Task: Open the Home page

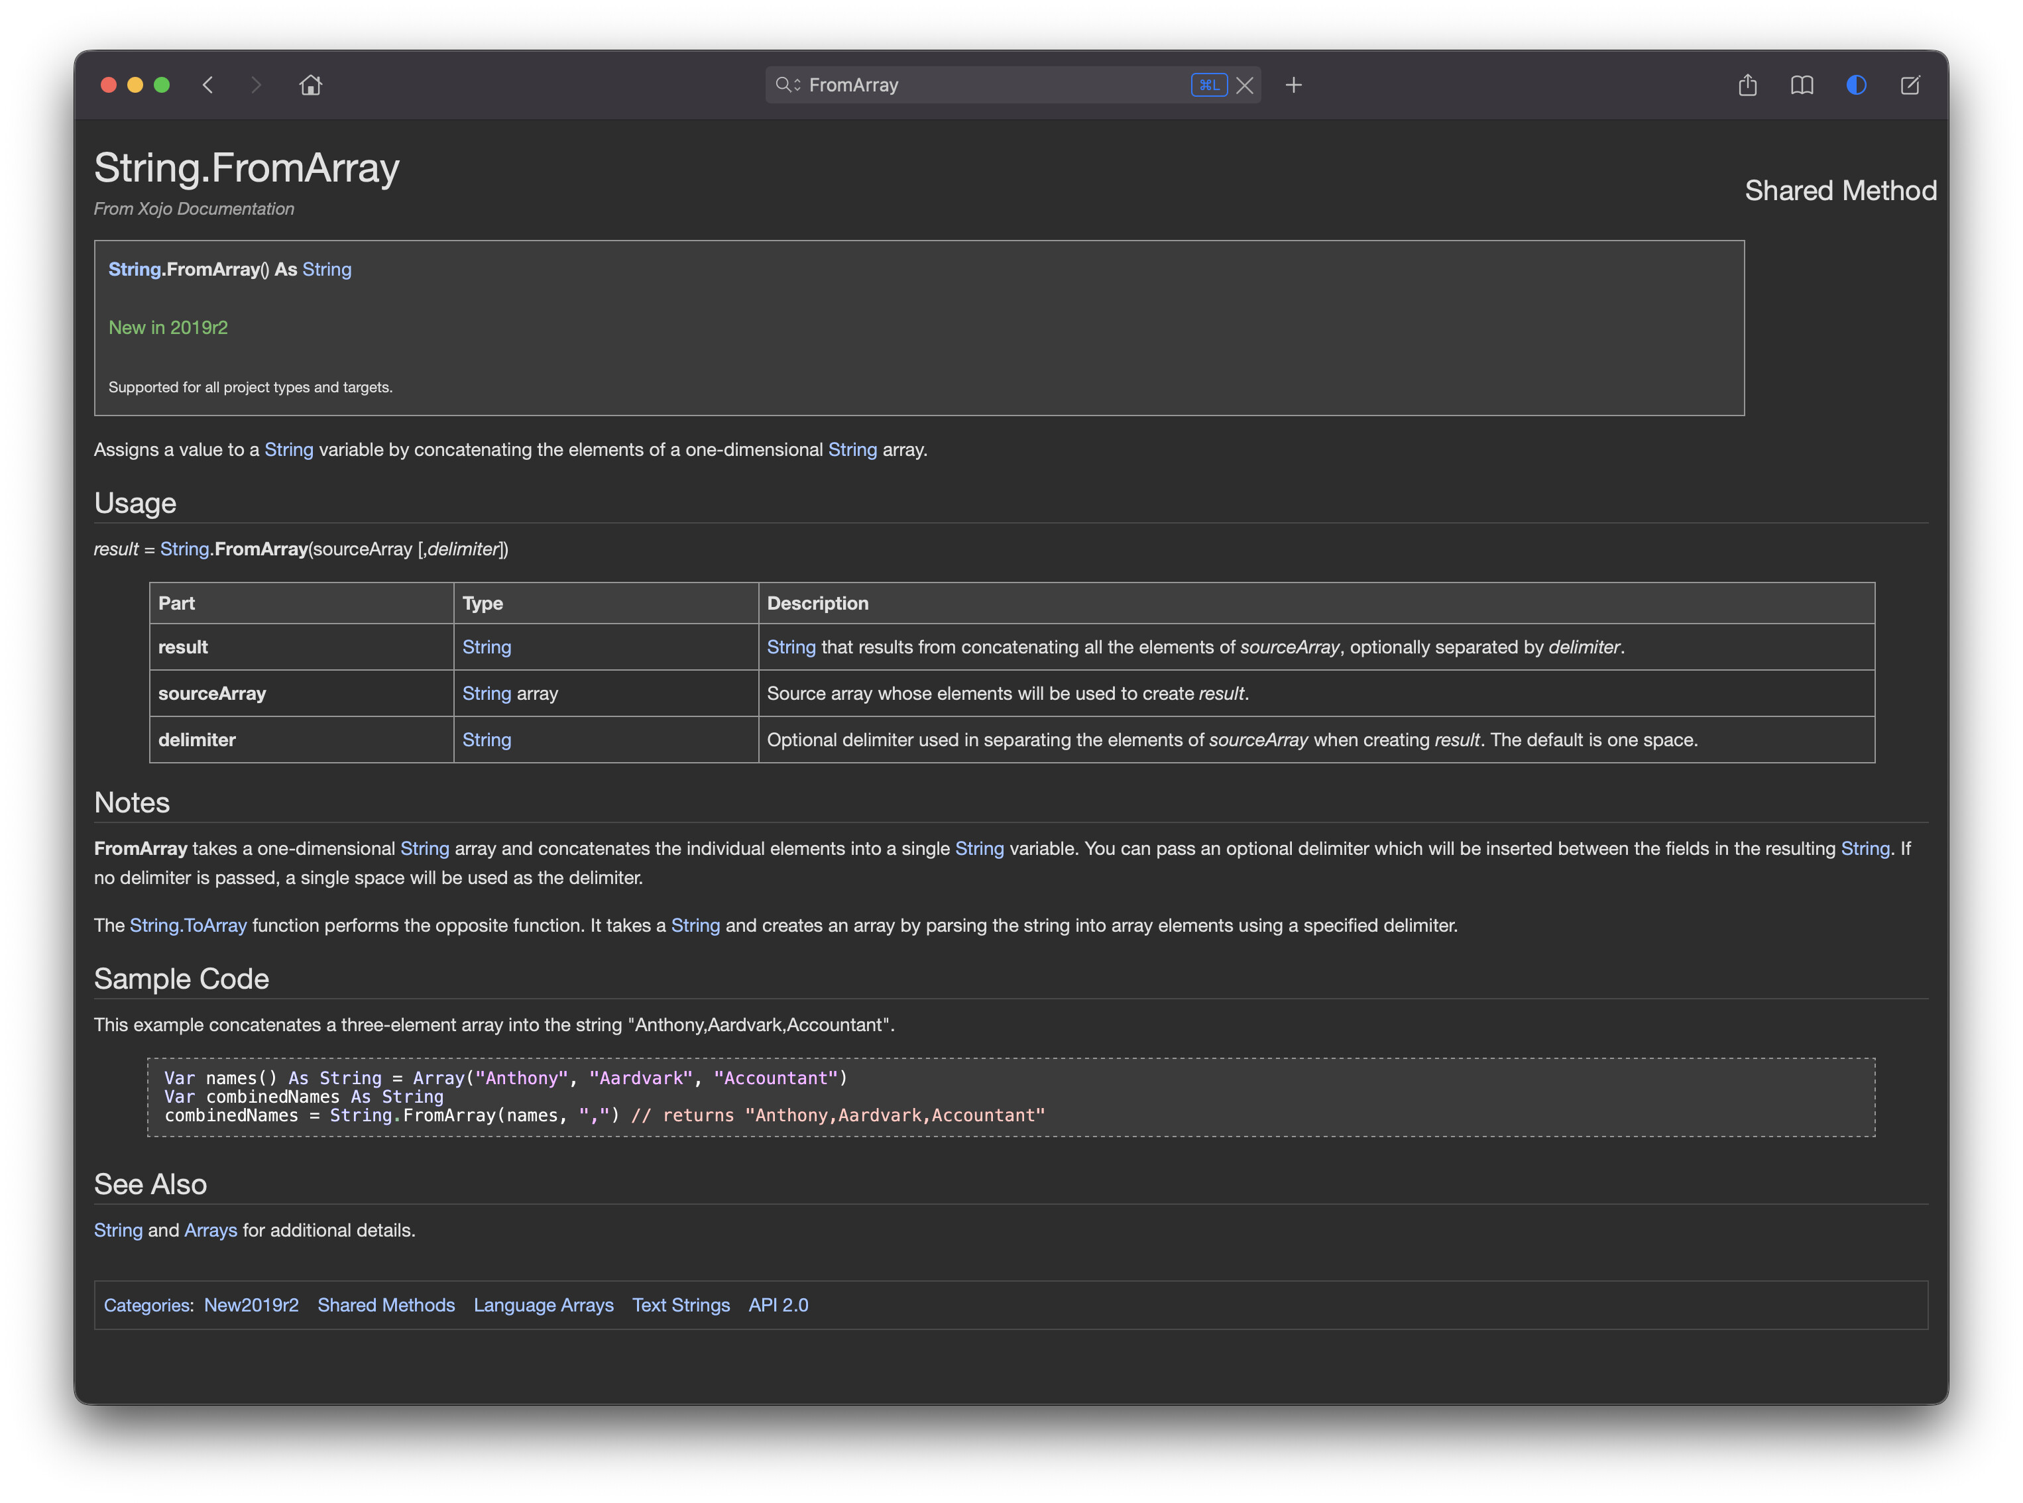Action: point(310,85)
